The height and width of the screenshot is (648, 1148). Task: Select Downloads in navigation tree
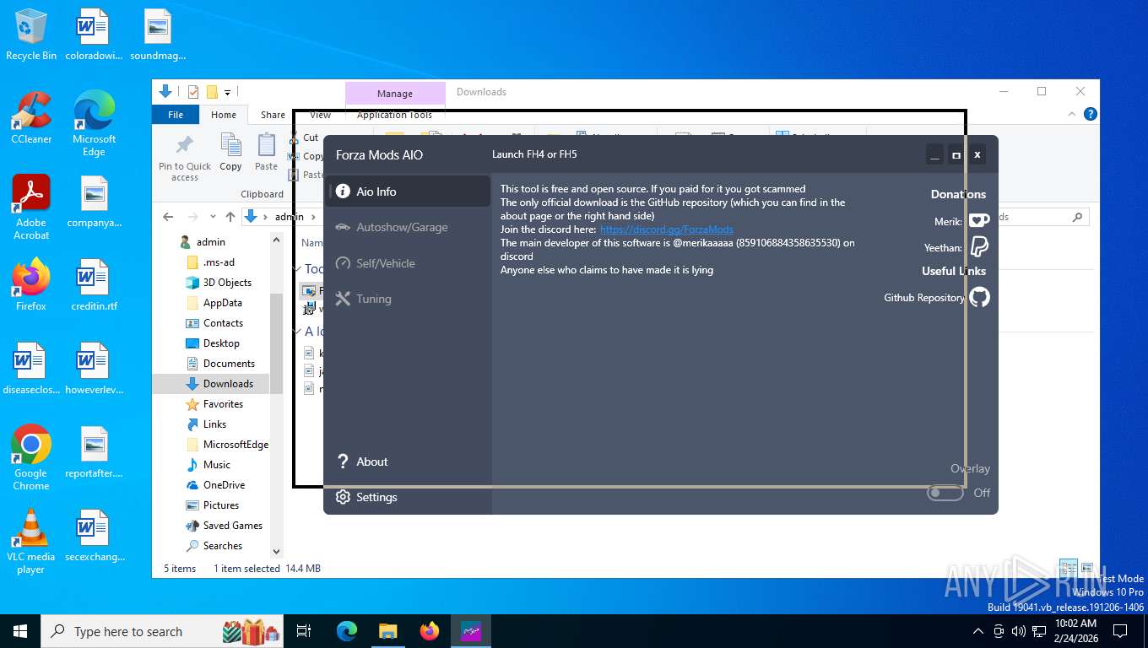[228, 384]
